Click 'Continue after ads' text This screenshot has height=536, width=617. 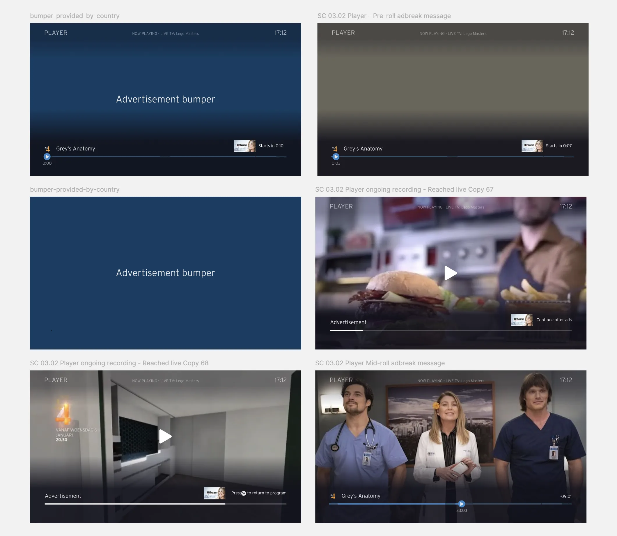coord(554,320)
